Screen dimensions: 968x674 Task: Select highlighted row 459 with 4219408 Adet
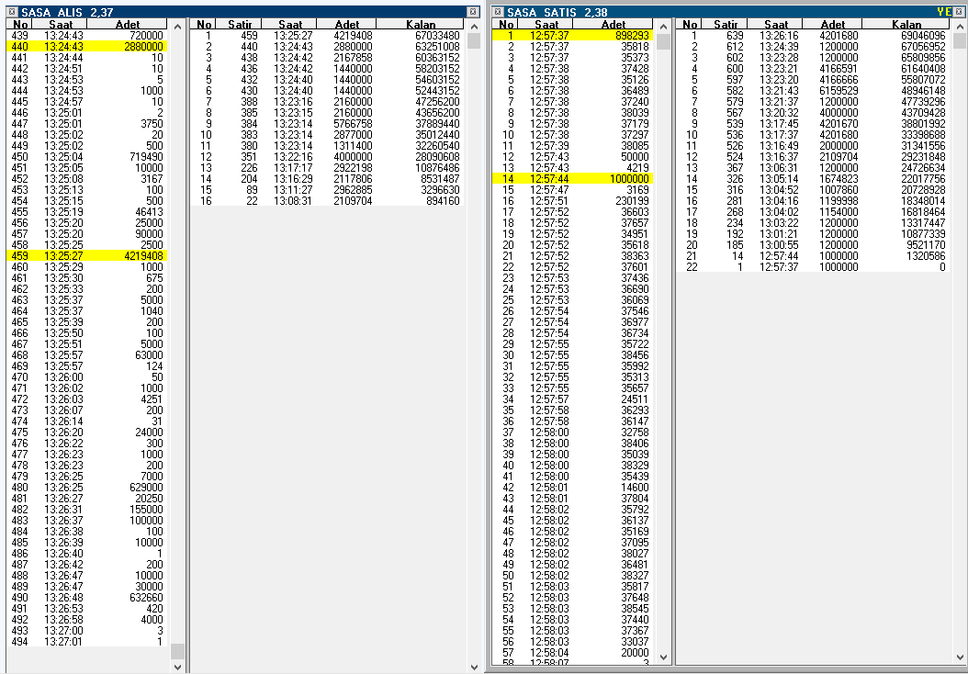coord(87,255)
